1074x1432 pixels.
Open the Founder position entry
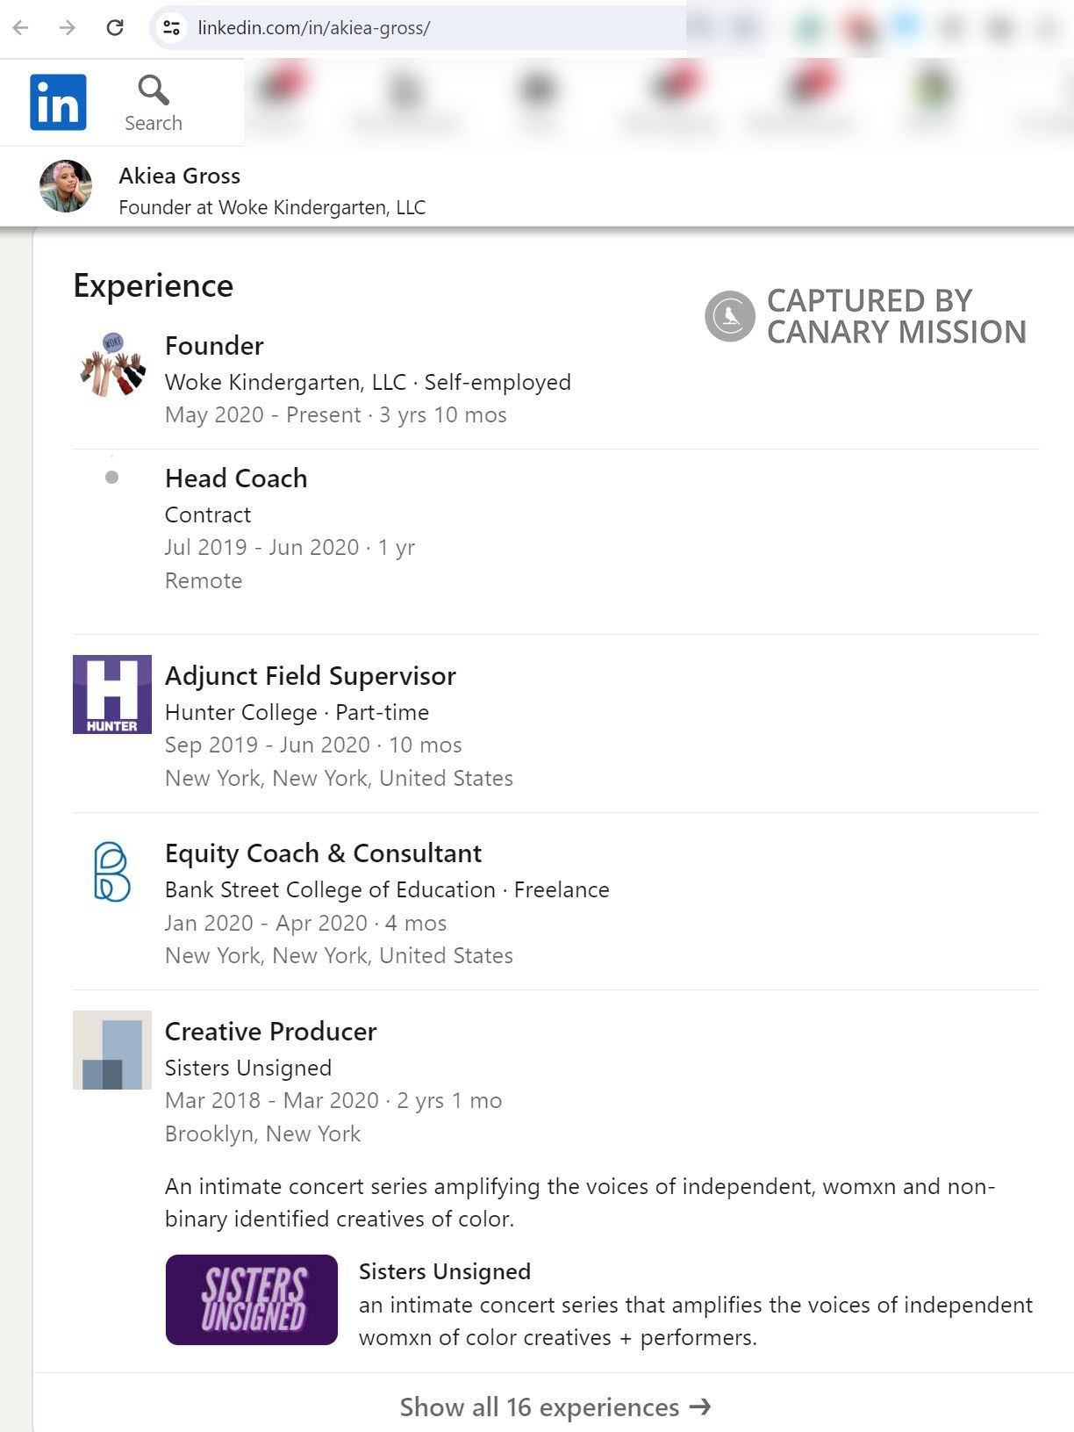coord(213,346)
